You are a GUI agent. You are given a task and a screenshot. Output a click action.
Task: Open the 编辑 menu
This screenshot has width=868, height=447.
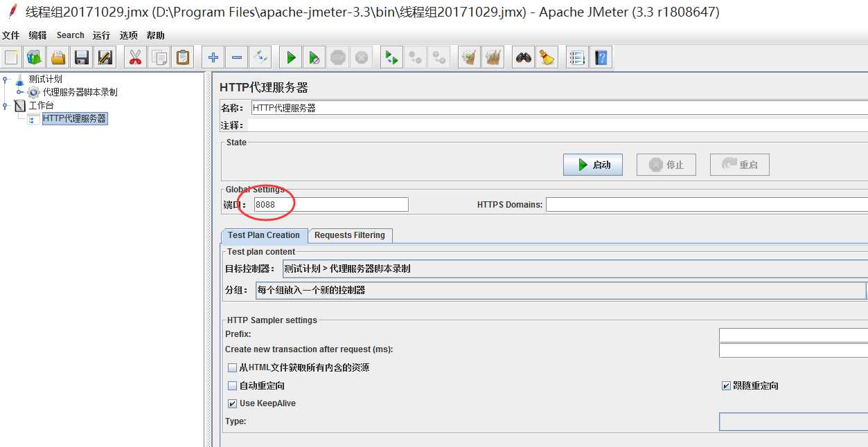click(38, 35)
